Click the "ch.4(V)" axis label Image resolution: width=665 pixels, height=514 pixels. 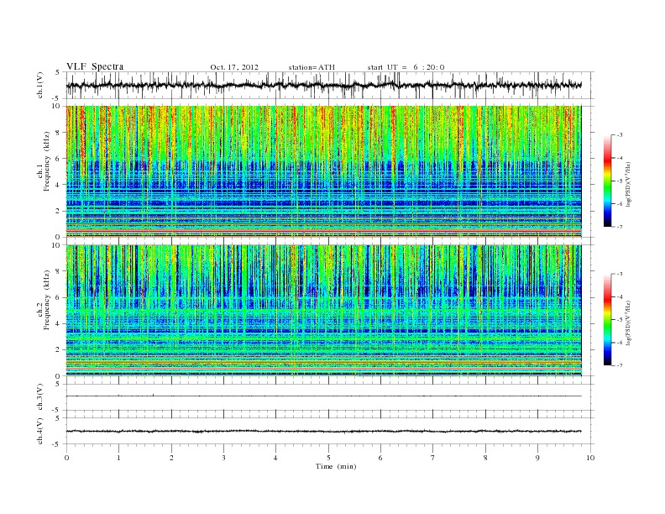click(40, 431)
